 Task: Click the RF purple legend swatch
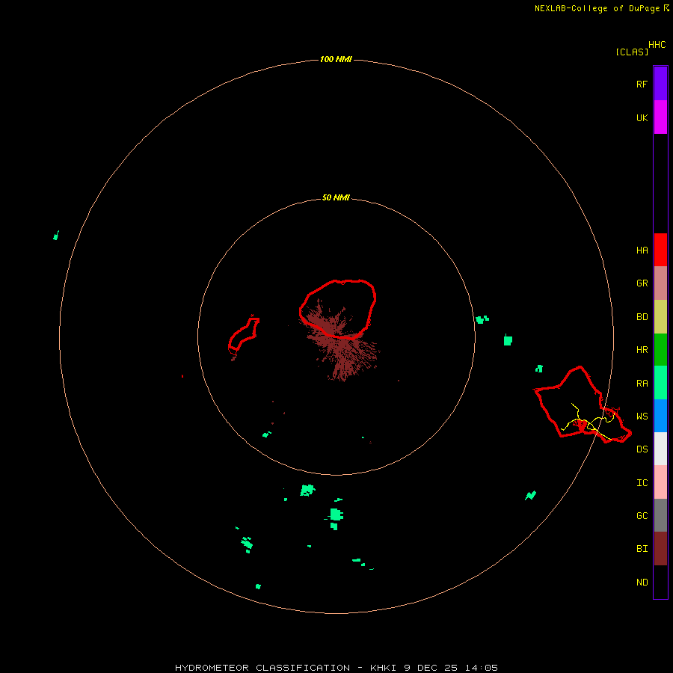tap(660, 84)
